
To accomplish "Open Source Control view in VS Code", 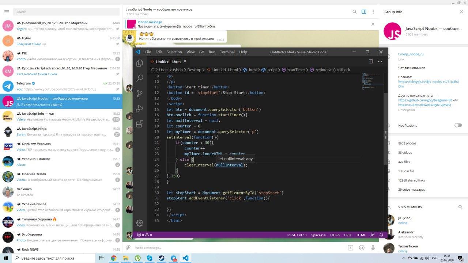I will pos(139,94).
